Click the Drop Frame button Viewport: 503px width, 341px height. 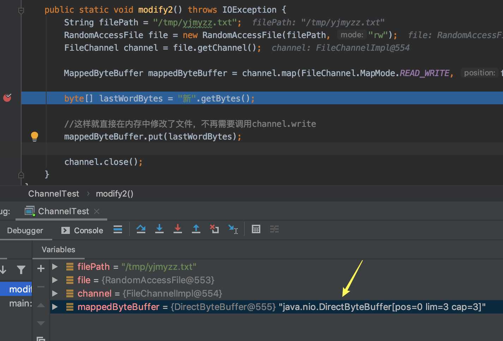coord(214,229)
